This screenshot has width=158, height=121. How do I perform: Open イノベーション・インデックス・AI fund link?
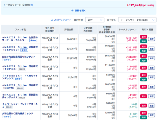[x=20, y=105]
